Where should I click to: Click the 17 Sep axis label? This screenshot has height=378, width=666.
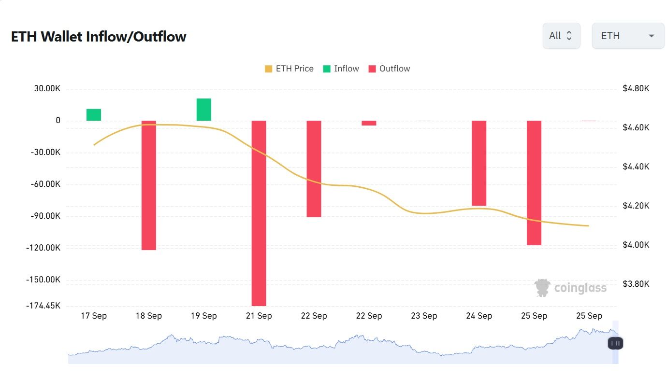click(94, 316)
